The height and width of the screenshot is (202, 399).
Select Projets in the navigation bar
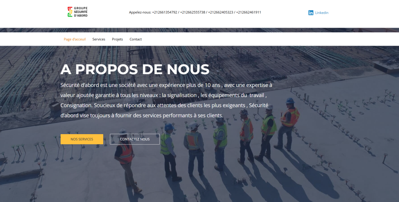tap(117, 39)
